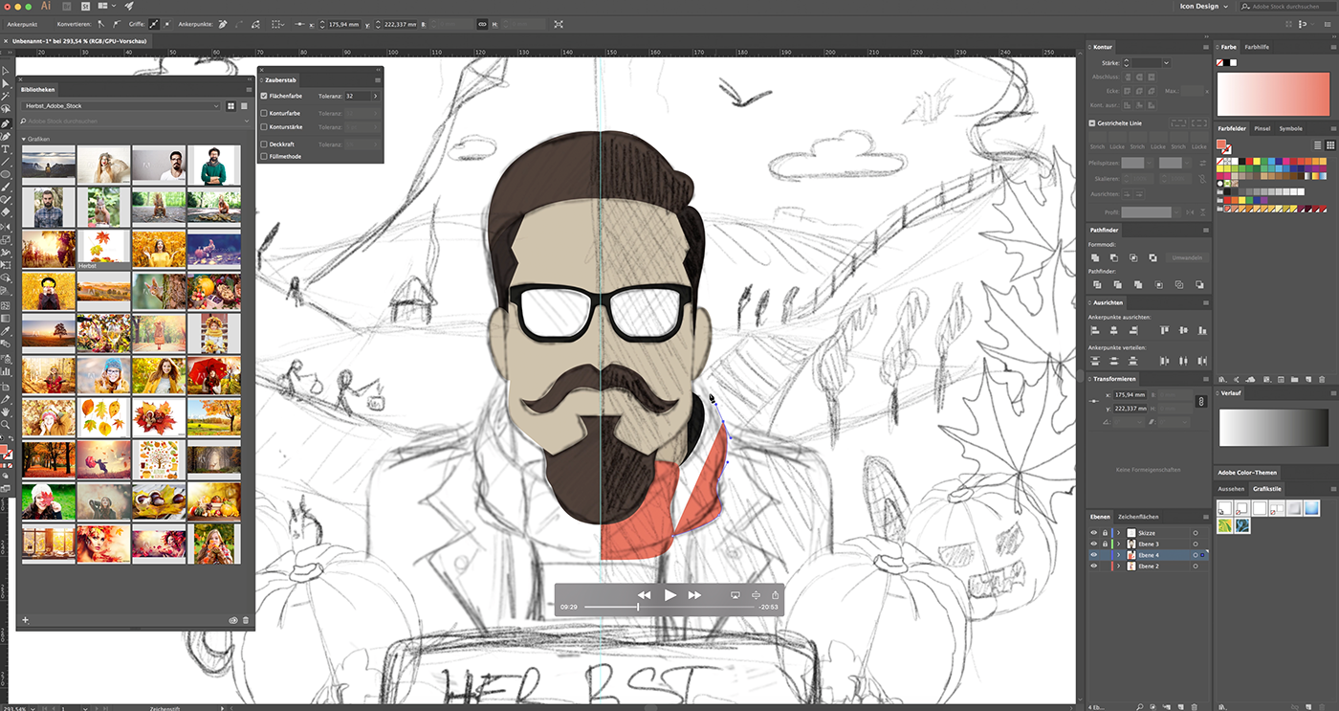Open the Toleranz value arrow
This screenshot has height=711, width=1339.
375,97
